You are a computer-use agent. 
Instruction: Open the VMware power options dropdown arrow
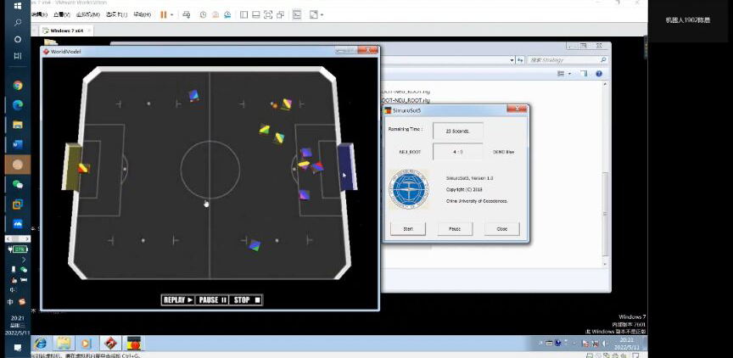pos(172,14)
